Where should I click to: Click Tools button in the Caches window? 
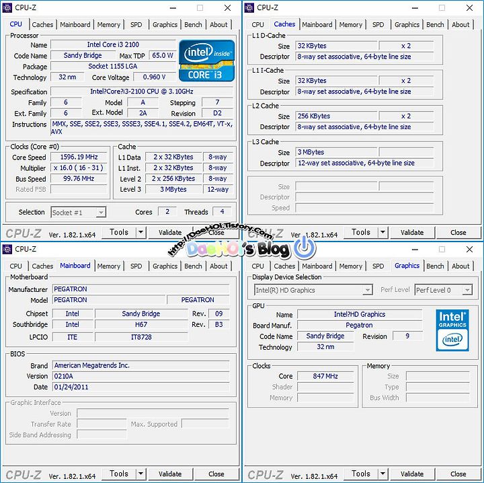tap(361, 232)
